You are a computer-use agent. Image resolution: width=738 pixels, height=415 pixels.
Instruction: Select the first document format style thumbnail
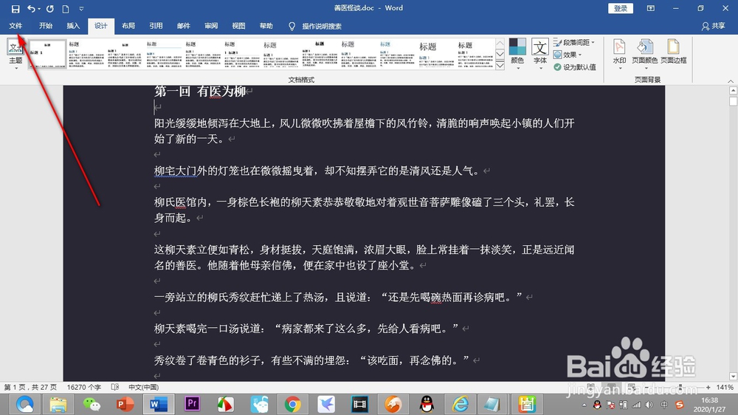coord(47,55)
